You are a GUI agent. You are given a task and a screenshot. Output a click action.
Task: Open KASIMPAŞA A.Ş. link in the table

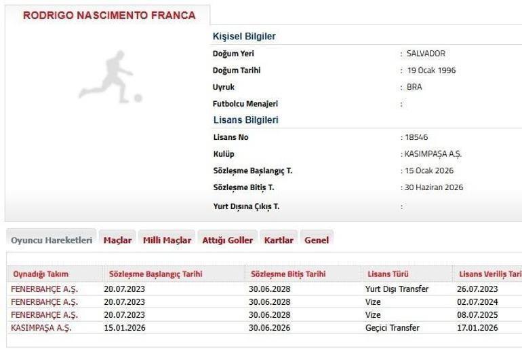41,327
